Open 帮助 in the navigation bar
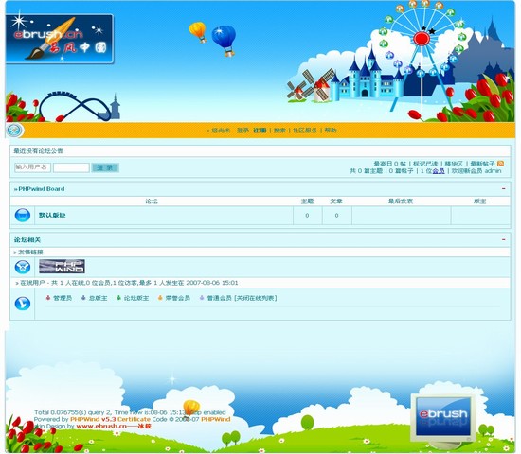The image size is (521, 454). [x=331, y=131]
